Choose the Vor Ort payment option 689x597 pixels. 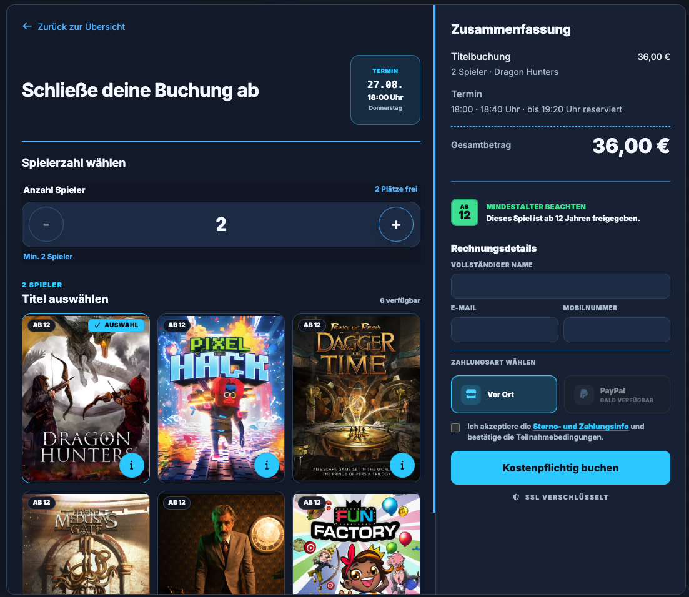click(504, 394)
